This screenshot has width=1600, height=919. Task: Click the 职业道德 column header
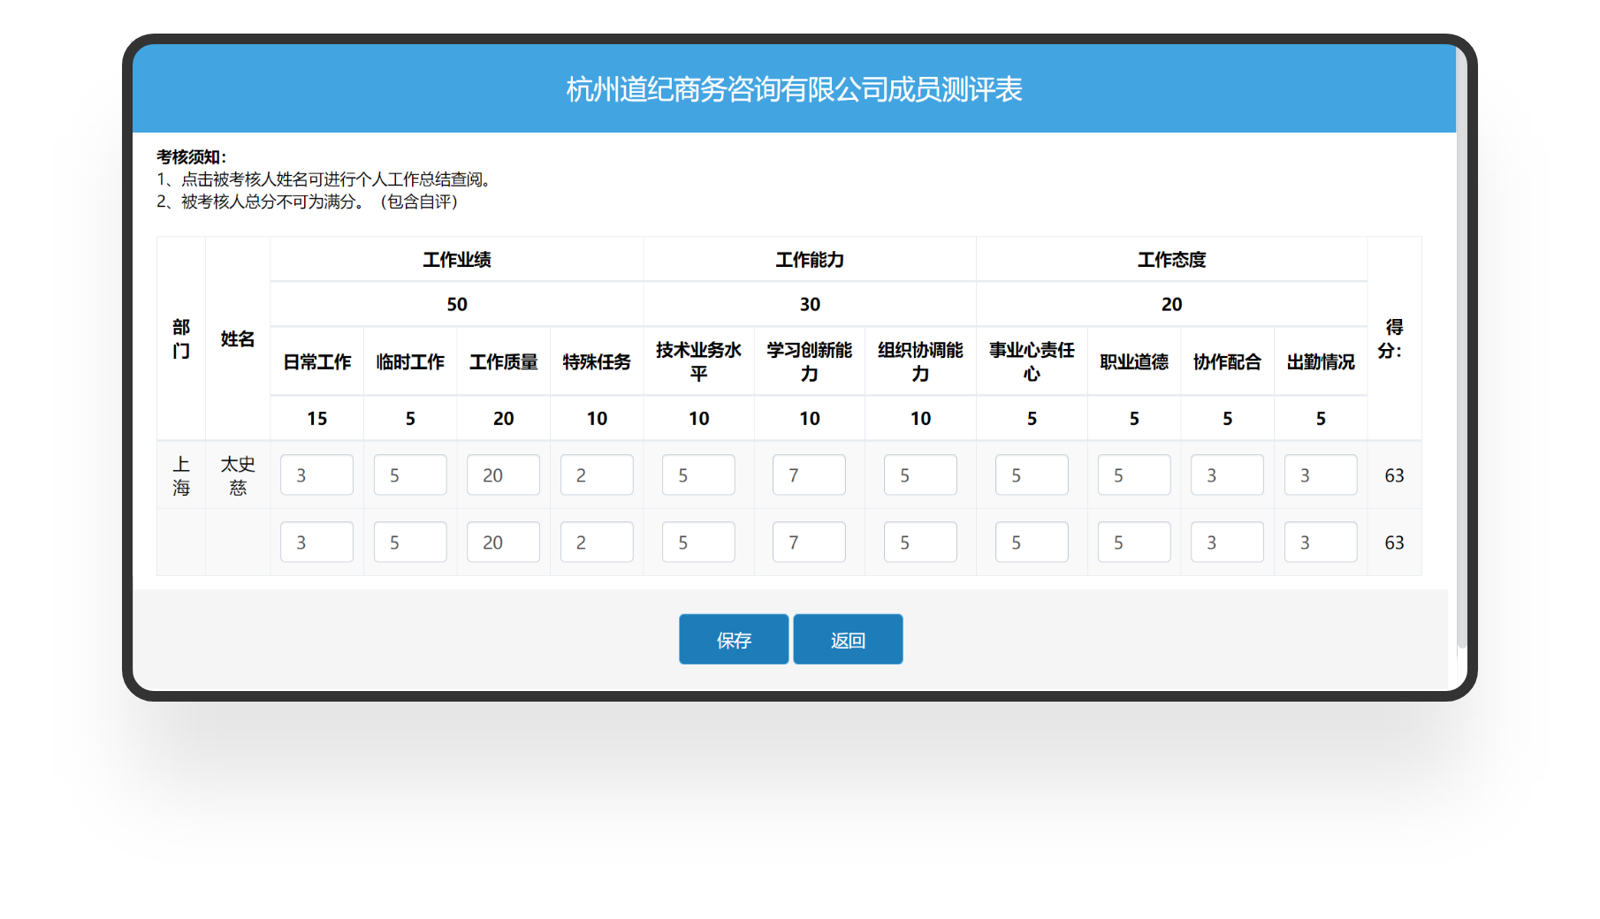(x=1134, y=362)
